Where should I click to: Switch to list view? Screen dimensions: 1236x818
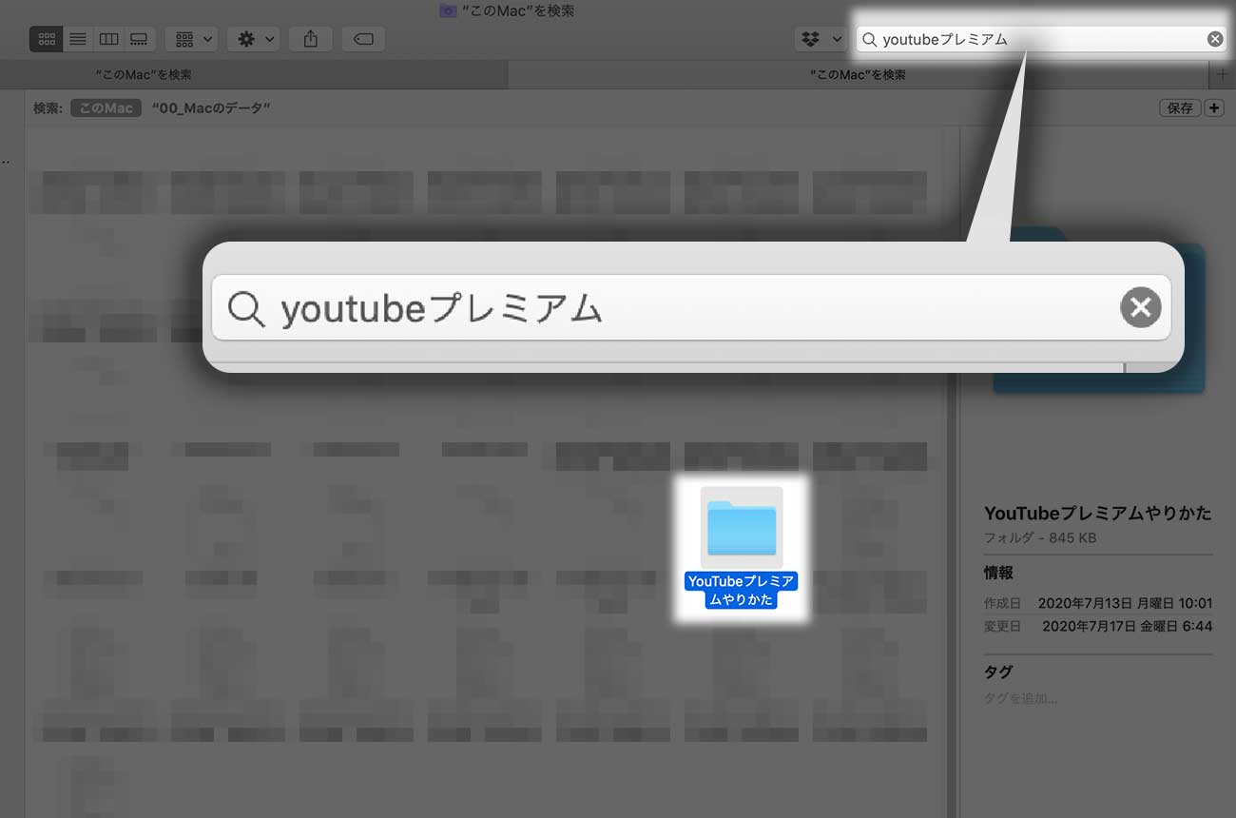(78, 39)
